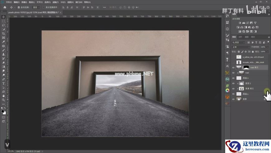Open the opacity dropdown arrow
Viewport: 271px width, 153px height.
click(268, 47)
